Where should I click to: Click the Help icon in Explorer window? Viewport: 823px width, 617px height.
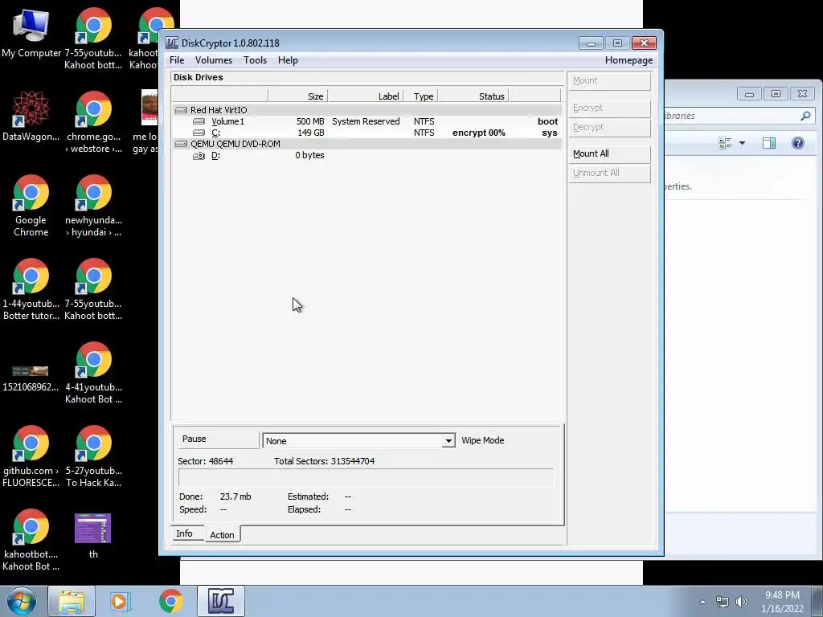click(x=798, y=143)
